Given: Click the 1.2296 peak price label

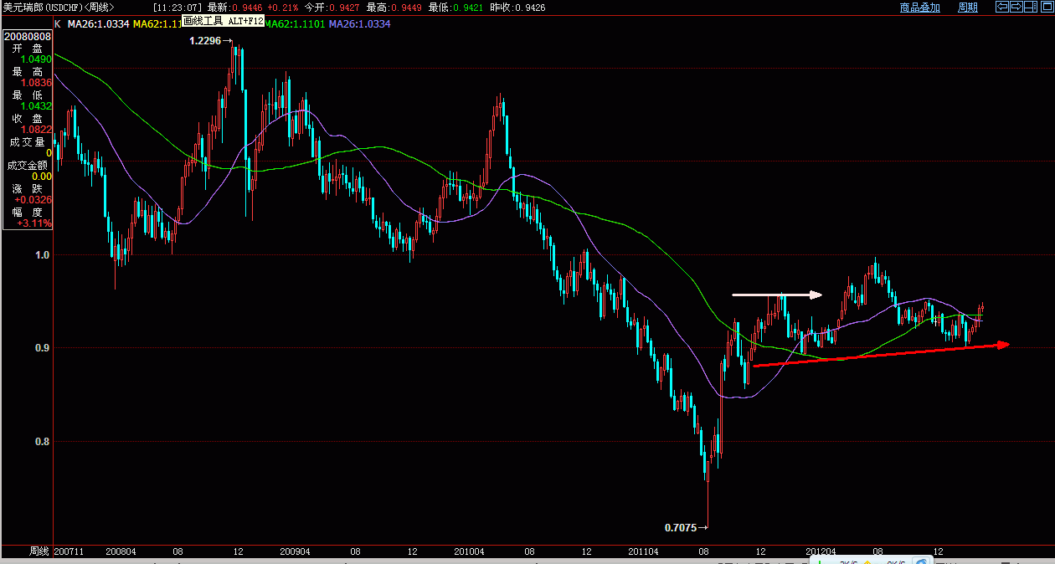Looking at the screenshot, I should pyautogui.click(x=205, y=41).
